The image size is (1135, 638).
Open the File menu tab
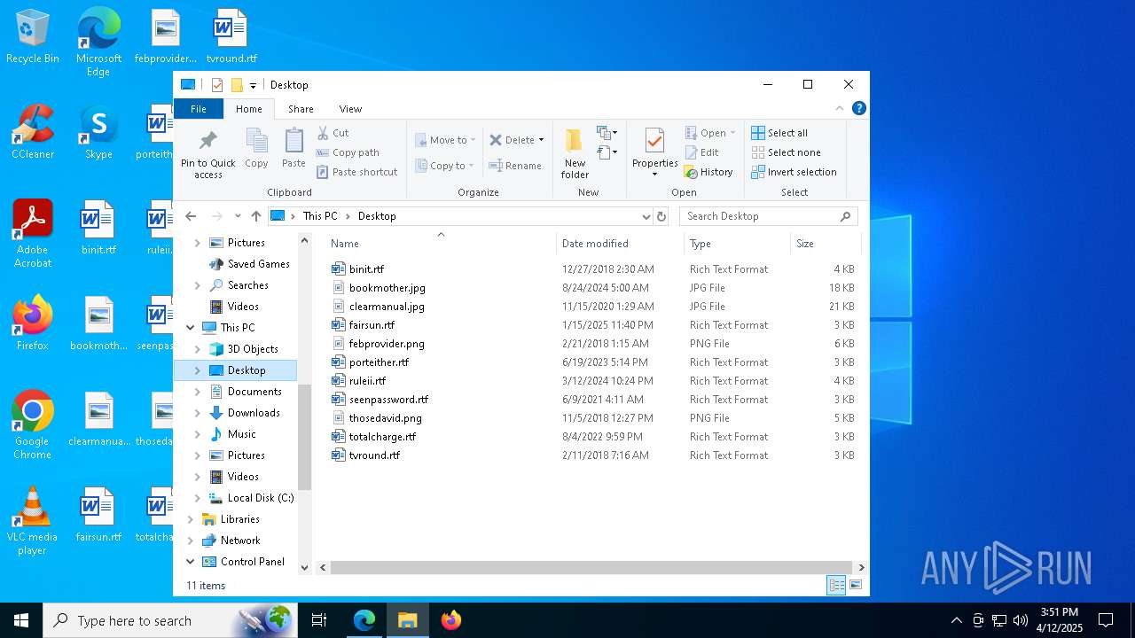pos(199,109)
